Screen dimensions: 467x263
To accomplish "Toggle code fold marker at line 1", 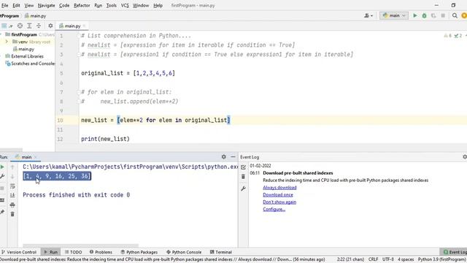I will pos(79,36).
